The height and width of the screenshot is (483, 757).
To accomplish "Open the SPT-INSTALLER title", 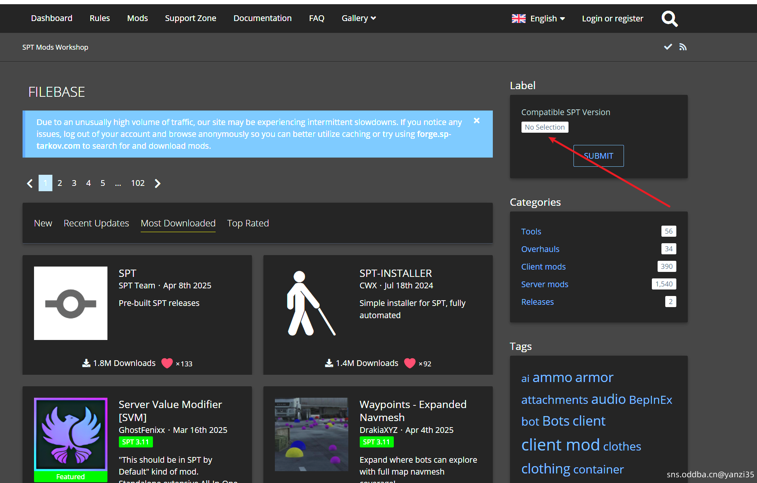I will pyautogui.click(x=396, y=273).
